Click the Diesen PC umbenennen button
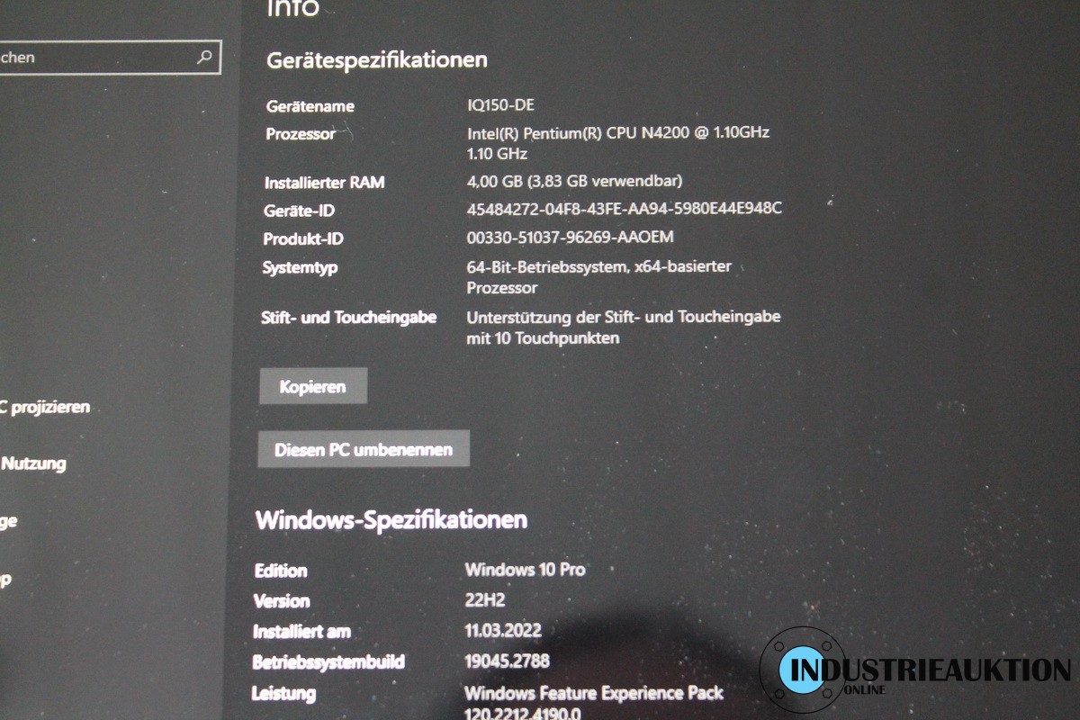Viewport: 1080px width, 720px height. pos(363,449)
